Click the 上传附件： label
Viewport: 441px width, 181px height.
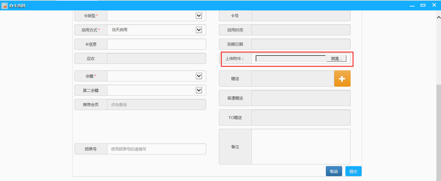click(234, 59)
